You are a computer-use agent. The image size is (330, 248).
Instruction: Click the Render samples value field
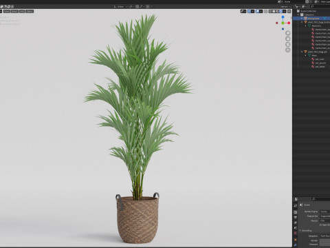(324, 240)
